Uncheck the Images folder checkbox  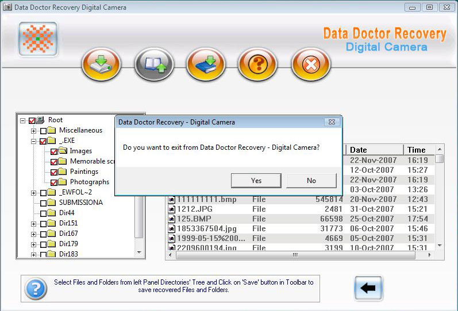54,151
